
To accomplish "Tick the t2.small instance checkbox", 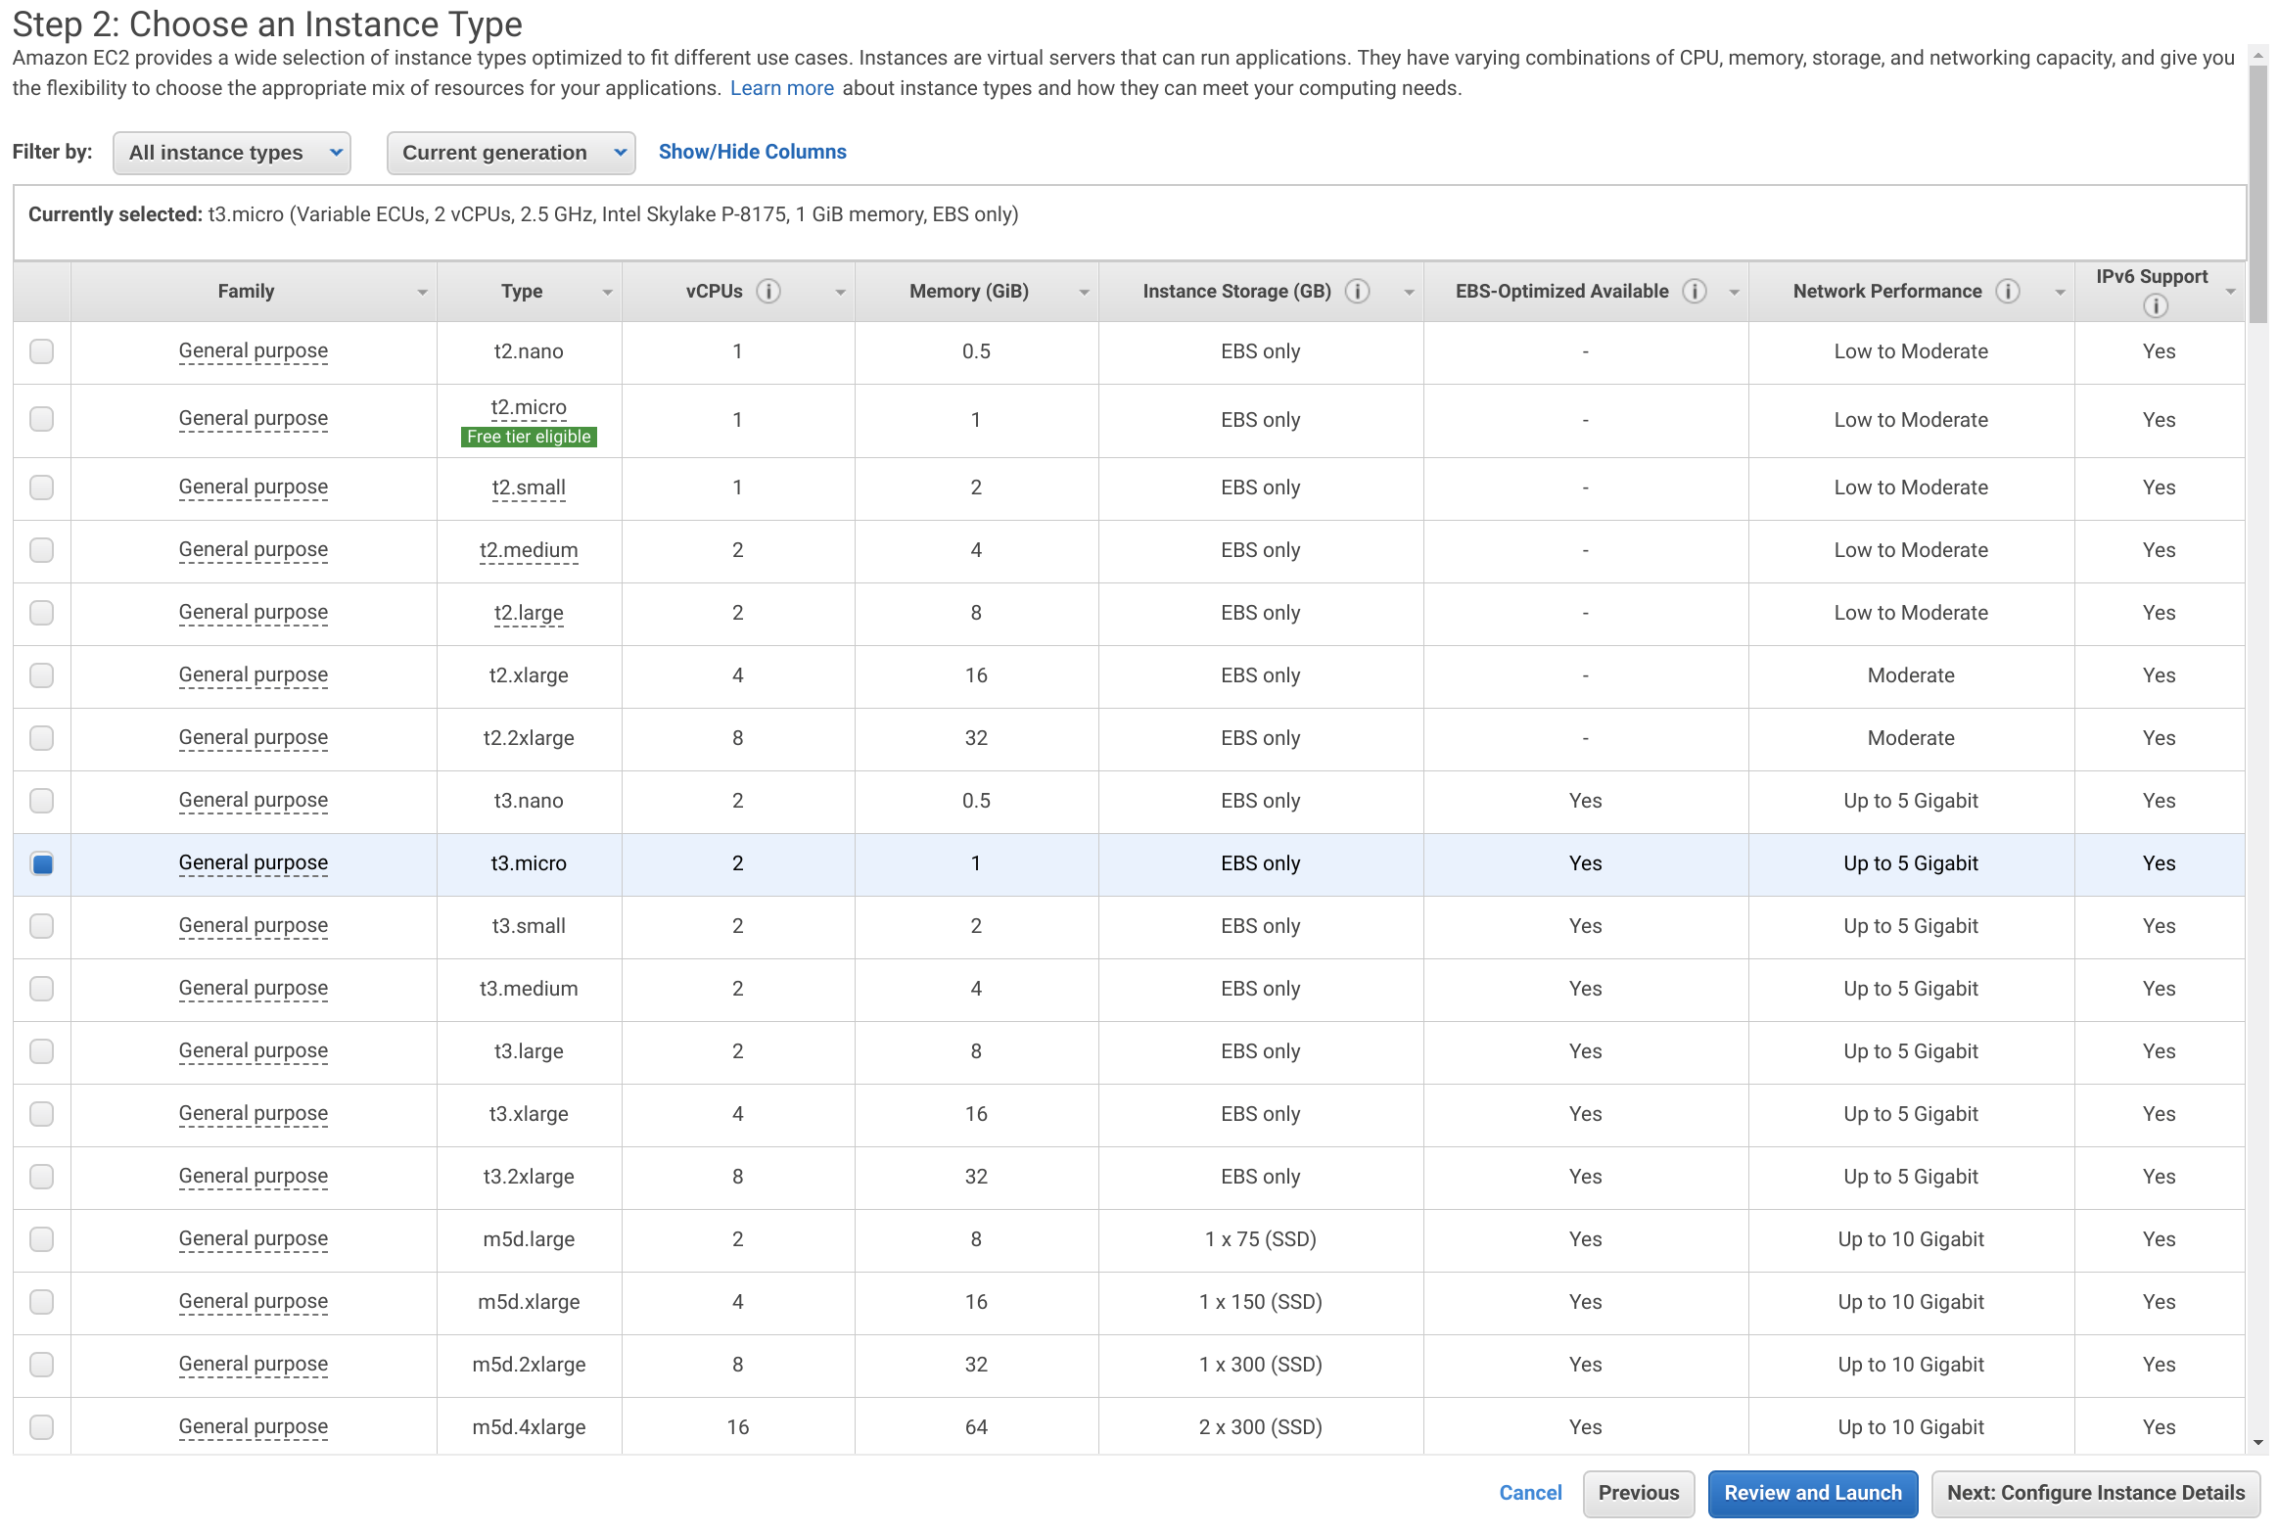I will click(41, 488).
